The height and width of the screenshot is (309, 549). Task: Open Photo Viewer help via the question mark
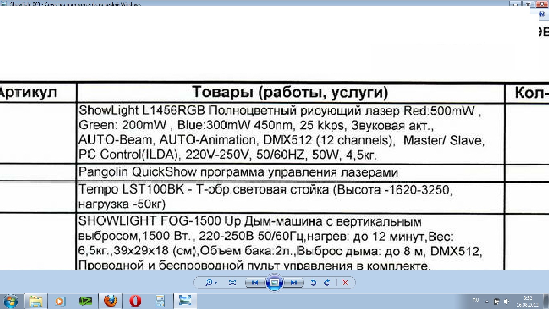point(541,14)
